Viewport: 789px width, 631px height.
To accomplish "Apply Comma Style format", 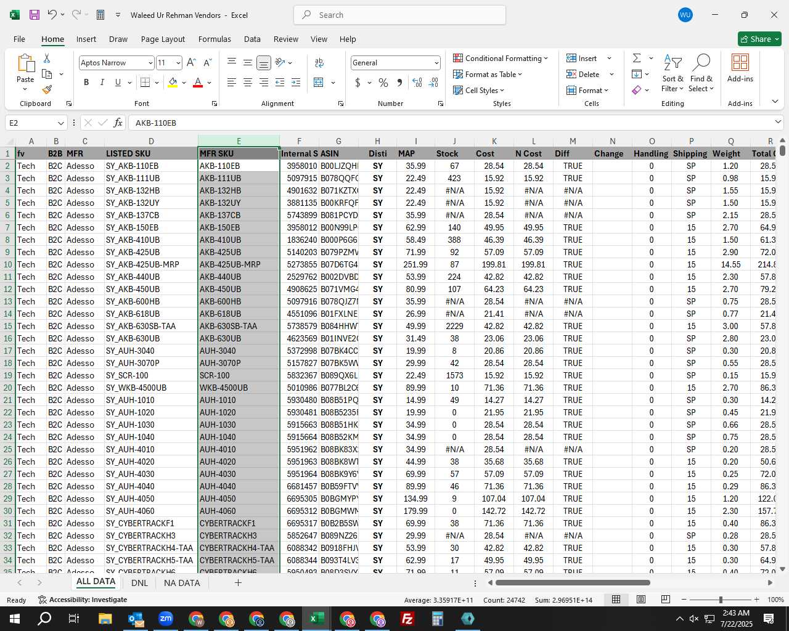I will coord(399,82).
